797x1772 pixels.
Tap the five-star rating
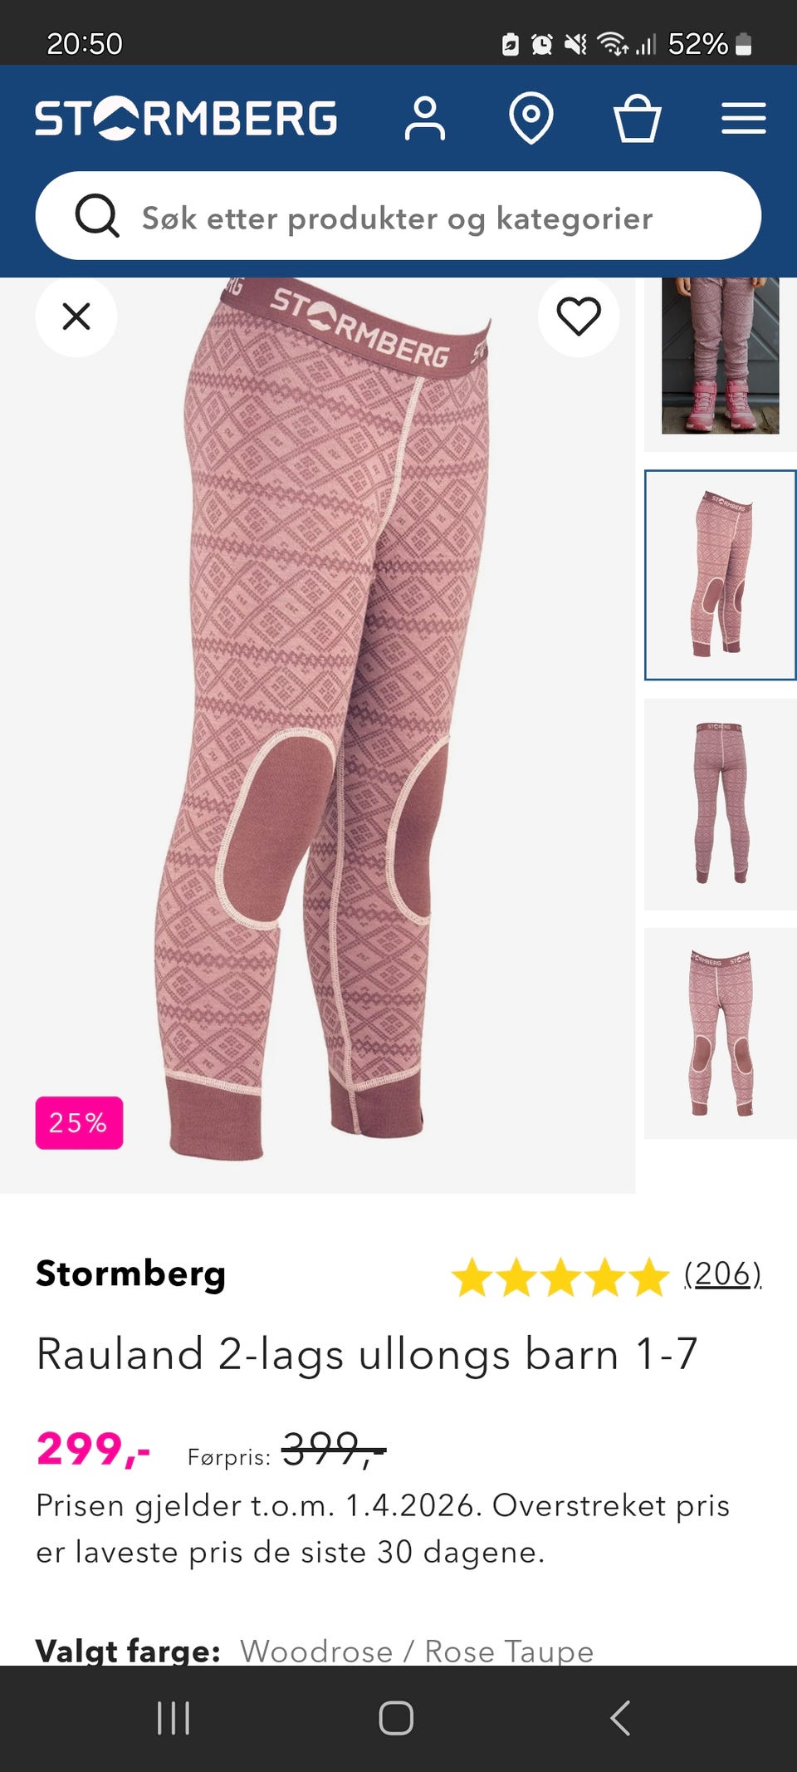[560, 1277]
